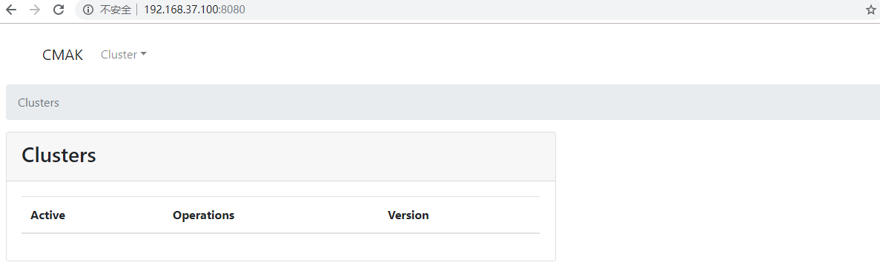This screenshot has height=268, width=880.
Task: Select the Clusters breadcrumb item
Action: (38, 103)
